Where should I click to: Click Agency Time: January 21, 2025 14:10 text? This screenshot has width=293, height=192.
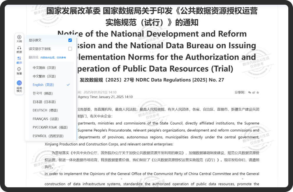coord(105,97)
